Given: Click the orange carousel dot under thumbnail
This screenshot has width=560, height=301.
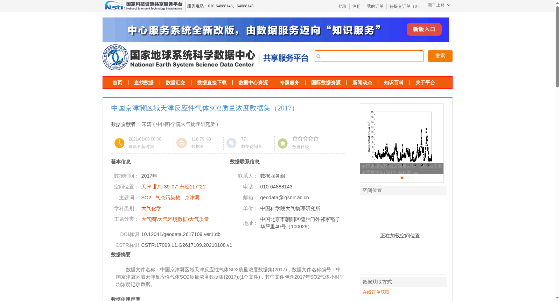Looking at the screenshot, I should pyautogui.click(x=402, y=178).
